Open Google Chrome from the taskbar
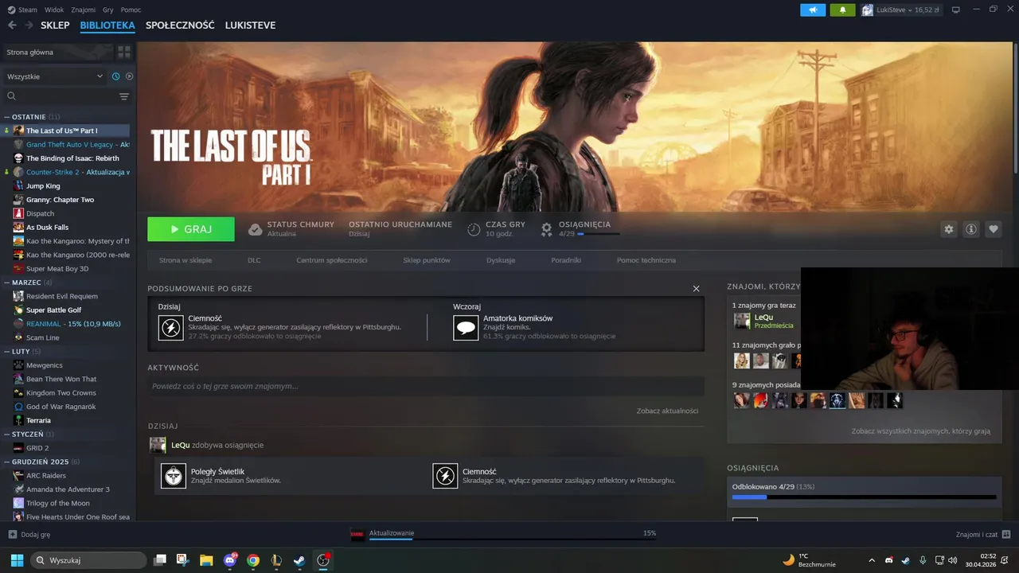The height and width of the screenshot is (573, 1019). (x=253, y=559)
